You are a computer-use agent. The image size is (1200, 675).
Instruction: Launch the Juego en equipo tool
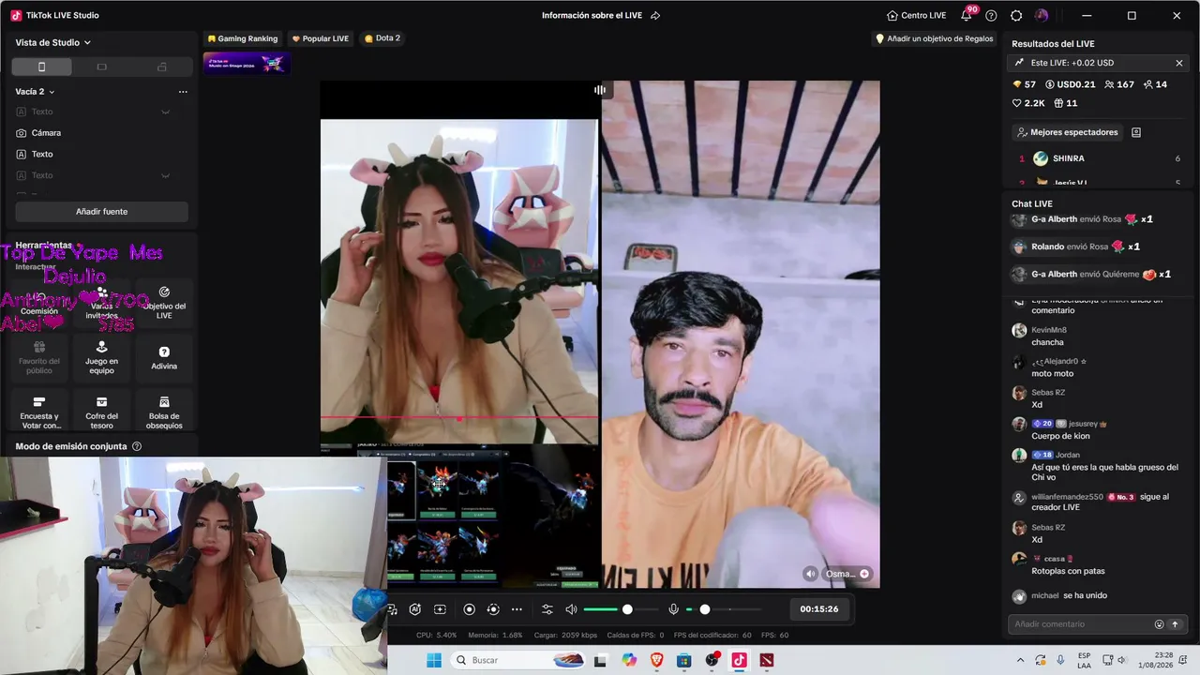pos(101,358)
